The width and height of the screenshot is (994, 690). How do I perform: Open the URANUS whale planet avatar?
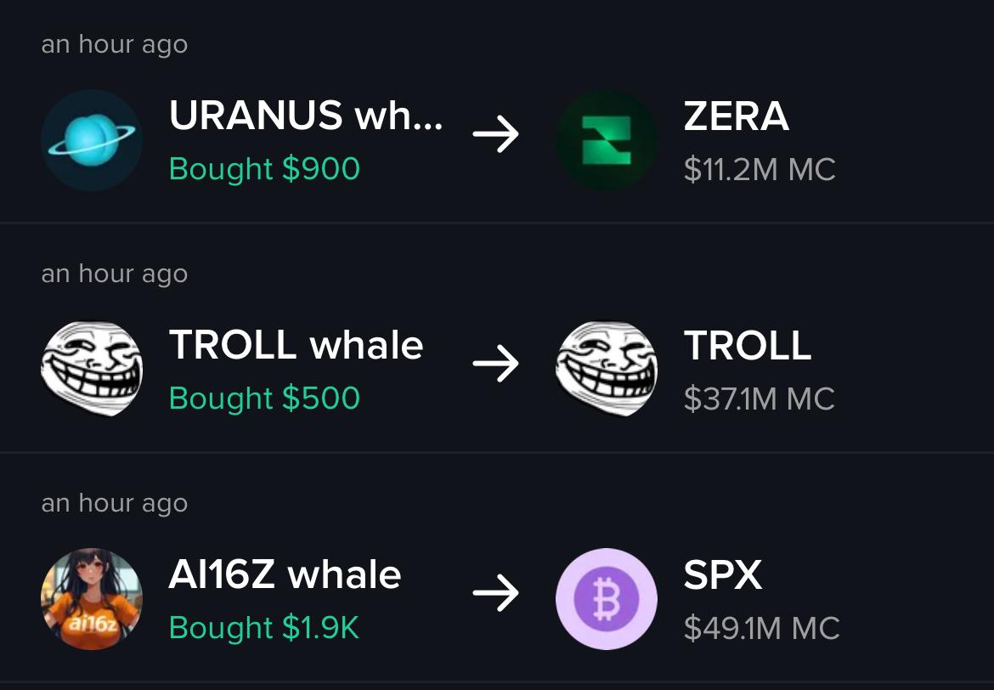point(92,140)
